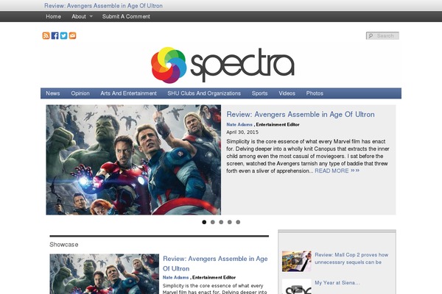Click READ MORE link on featured article
The width and height of the screenshot is (442, 294).
coord(331,171)
